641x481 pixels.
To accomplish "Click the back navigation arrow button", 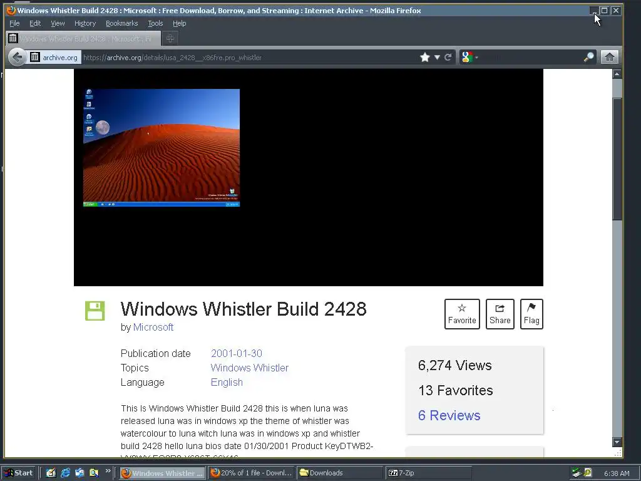I will pyautogui.click(x=17, y=57).
